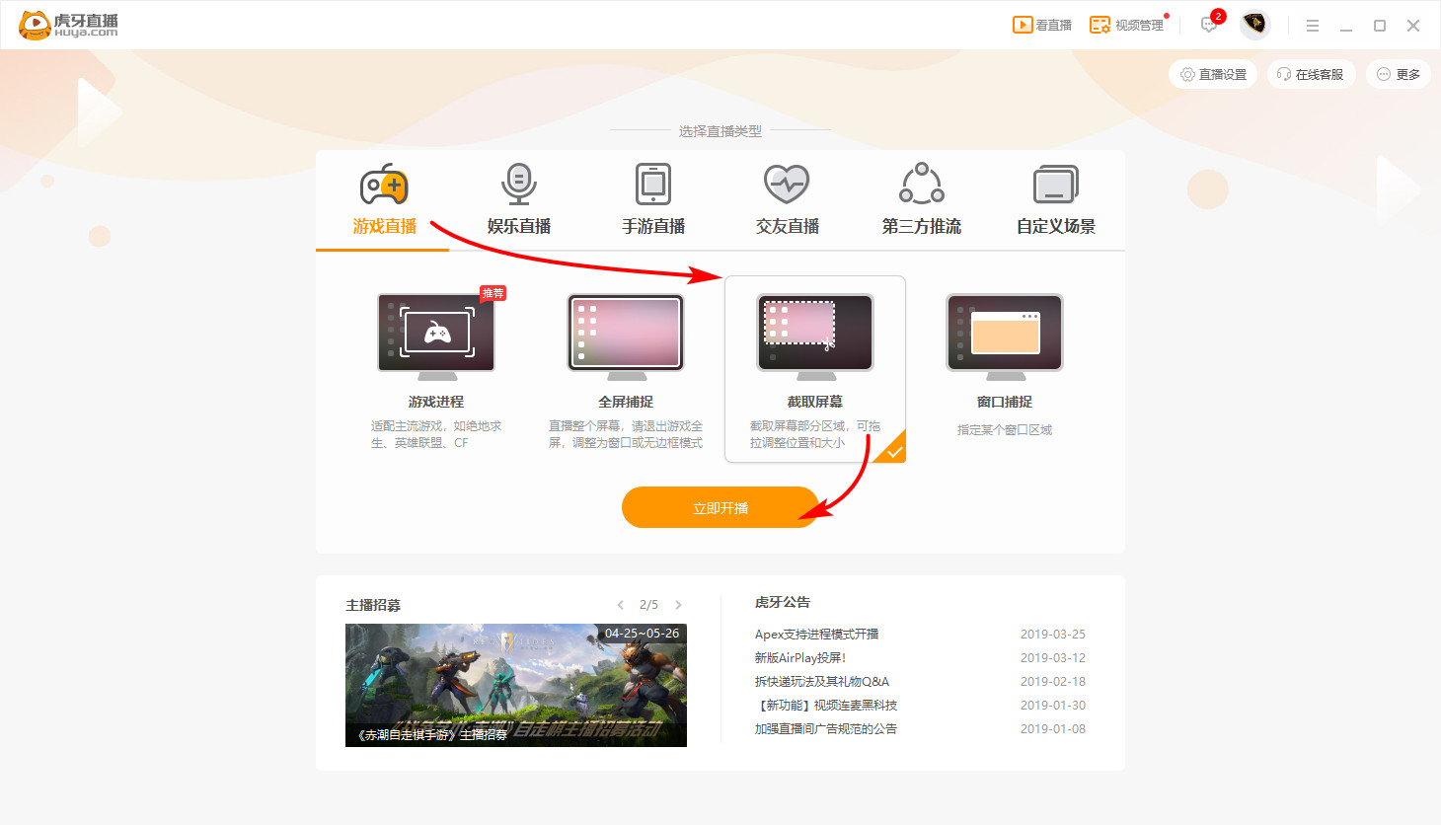Switch to the 手游直播 tab
Viewport: 1441px width, 825px height.
[x=650, y=198]
